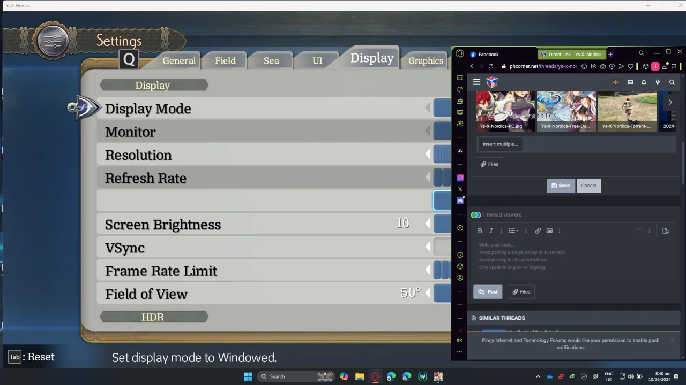
Task: Switch to the Graphics settings tab
Action: coord(426,60)
